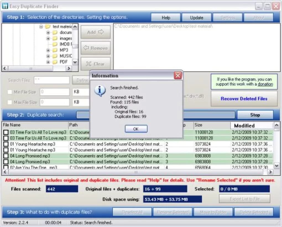Image resolution: width=282 pixels, height=227 pixels.
Task: Click the results list horizontal scrollbar thumb
Action: point(136,172)
